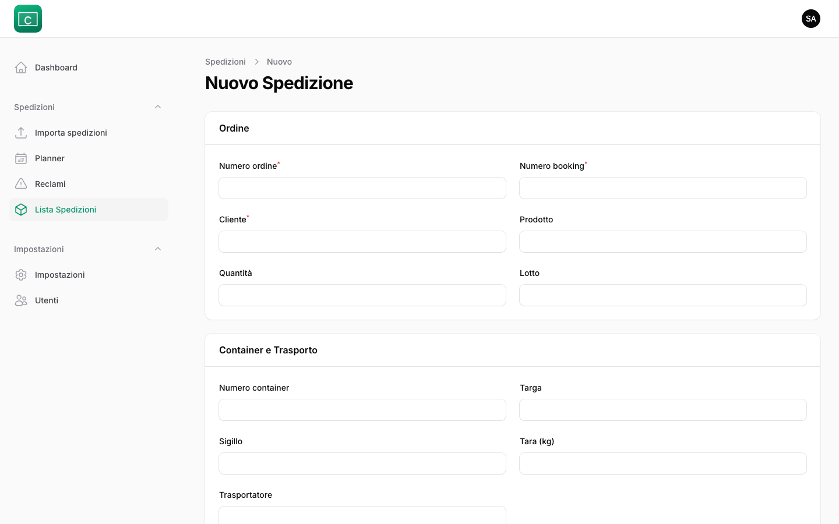Click the Numero ordine input field
This screenshot has height=524, width=839.
(362, 187)
